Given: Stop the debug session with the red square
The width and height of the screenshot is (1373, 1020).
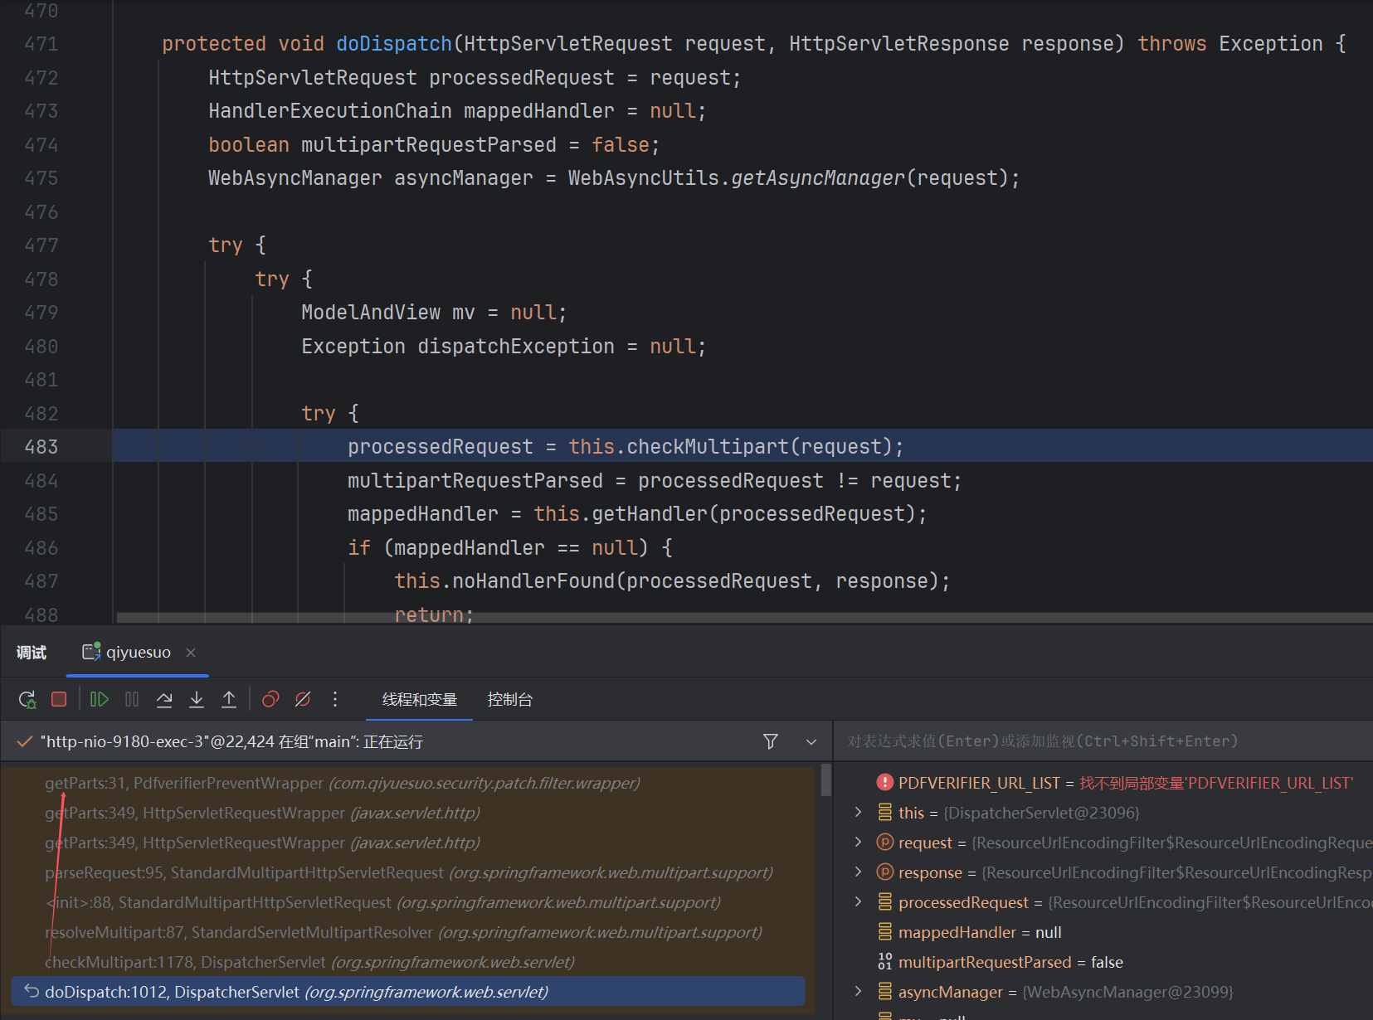Looking at the screenshot, I should [59, 700].
